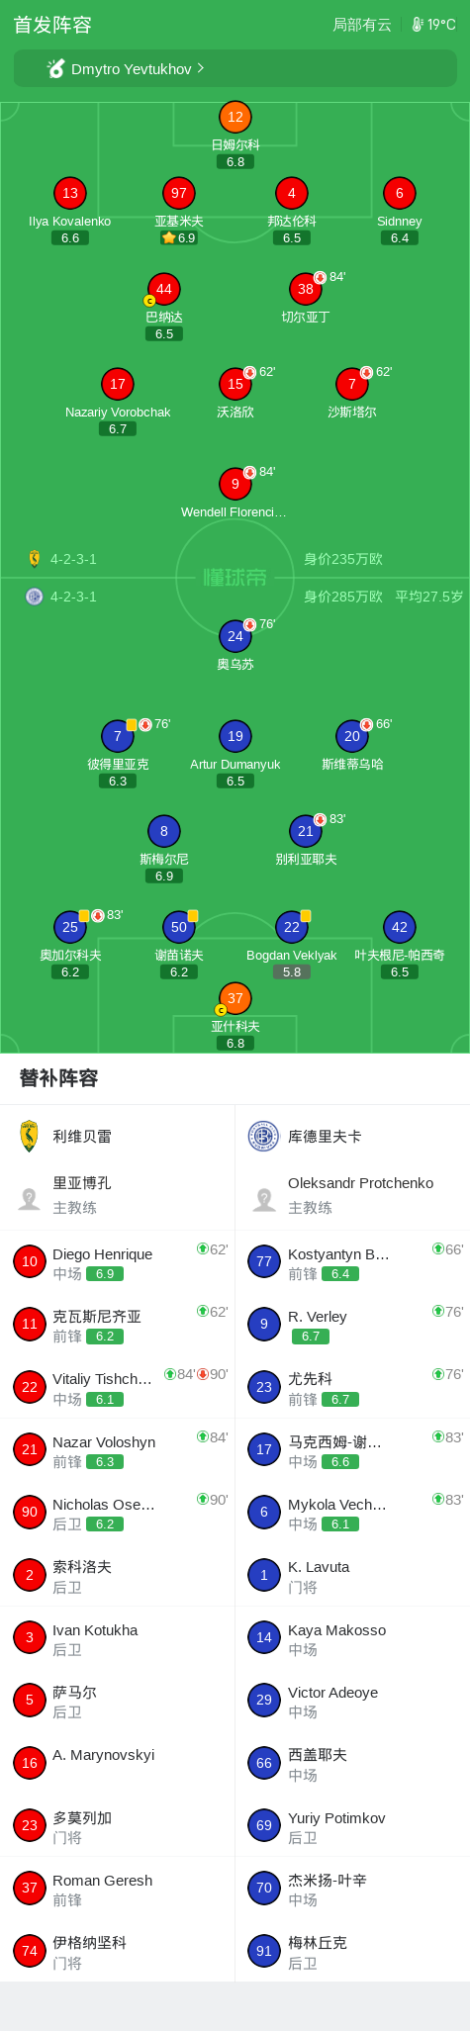
Task: Tap the yellow team crest beside 4-2-3-1
Action: [x=34, y=559]
